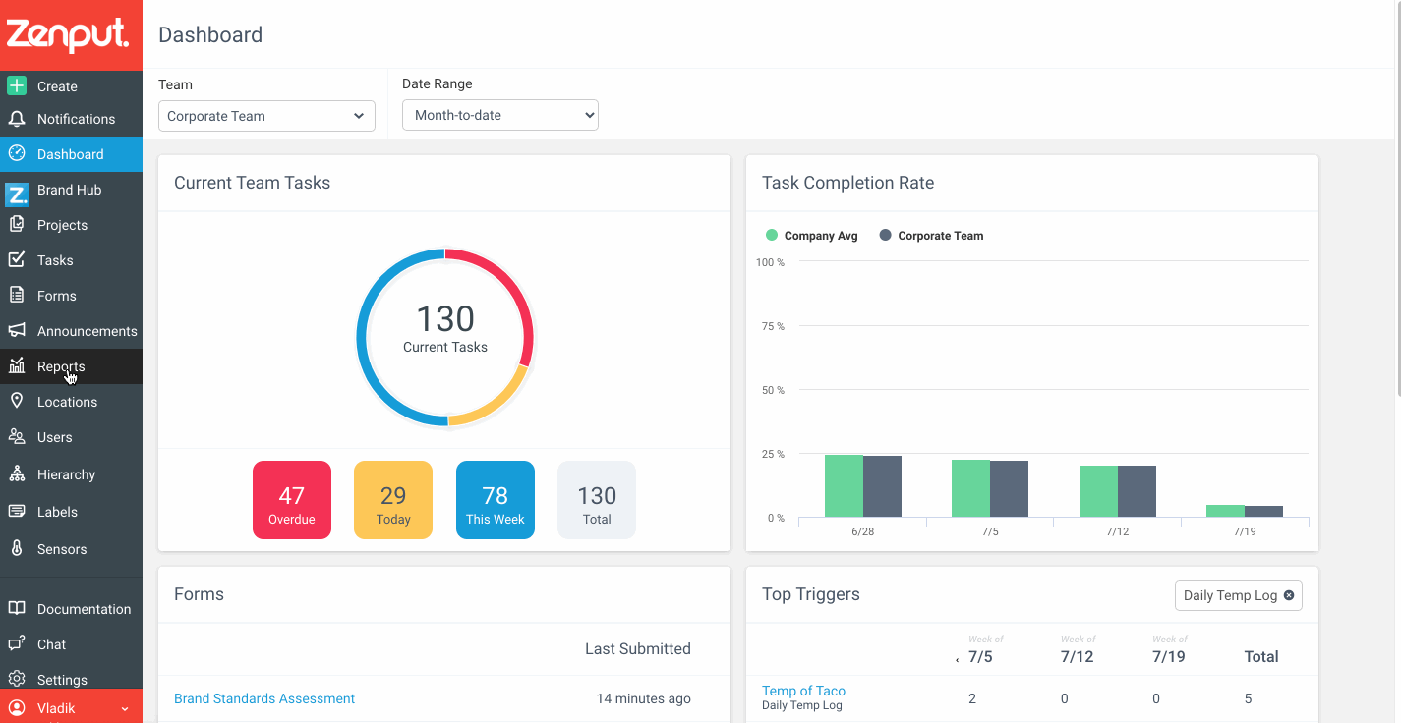Expand the Month-to-date Date Range dropdown
The image size is (1401, 723).
(x=500, y=115)
